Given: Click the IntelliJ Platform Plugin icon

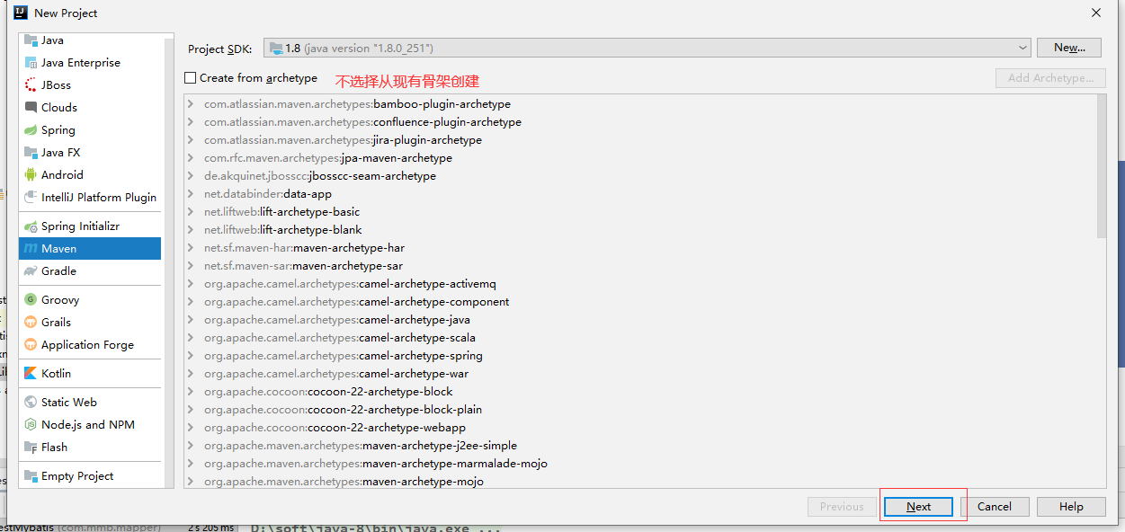Looking at the screenshot, I should 31,198.
